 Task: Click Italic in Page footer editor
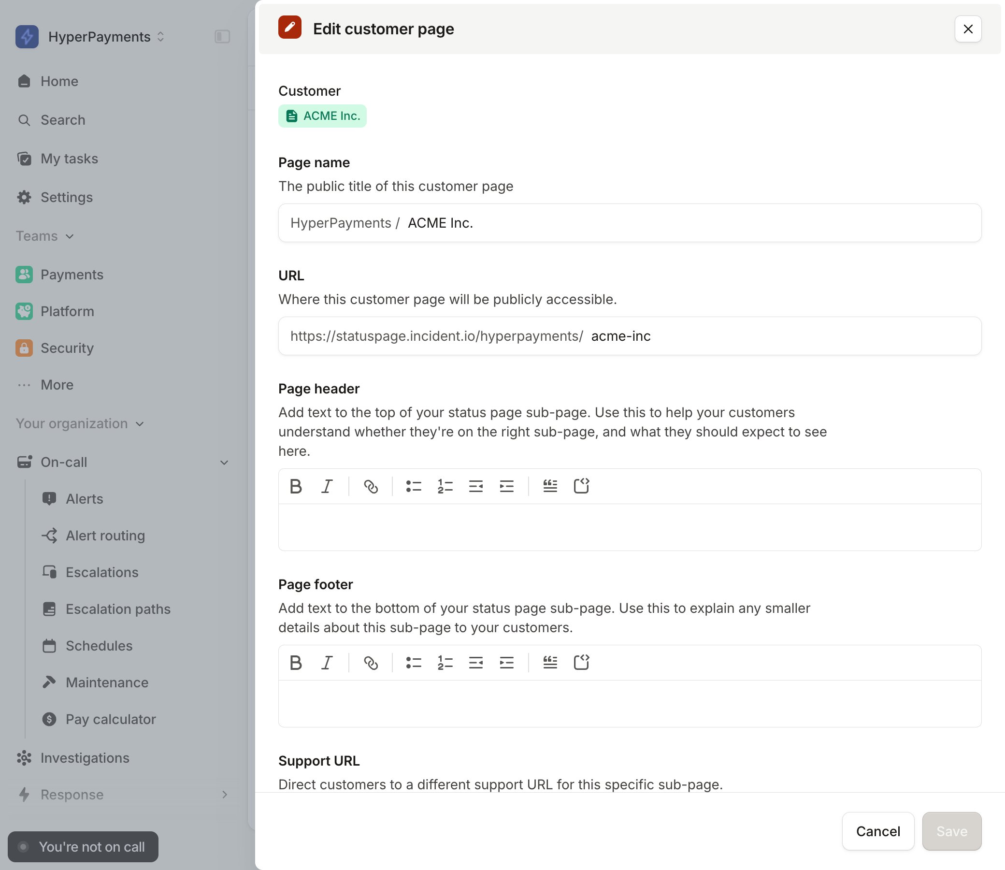[x=327, y=663]
